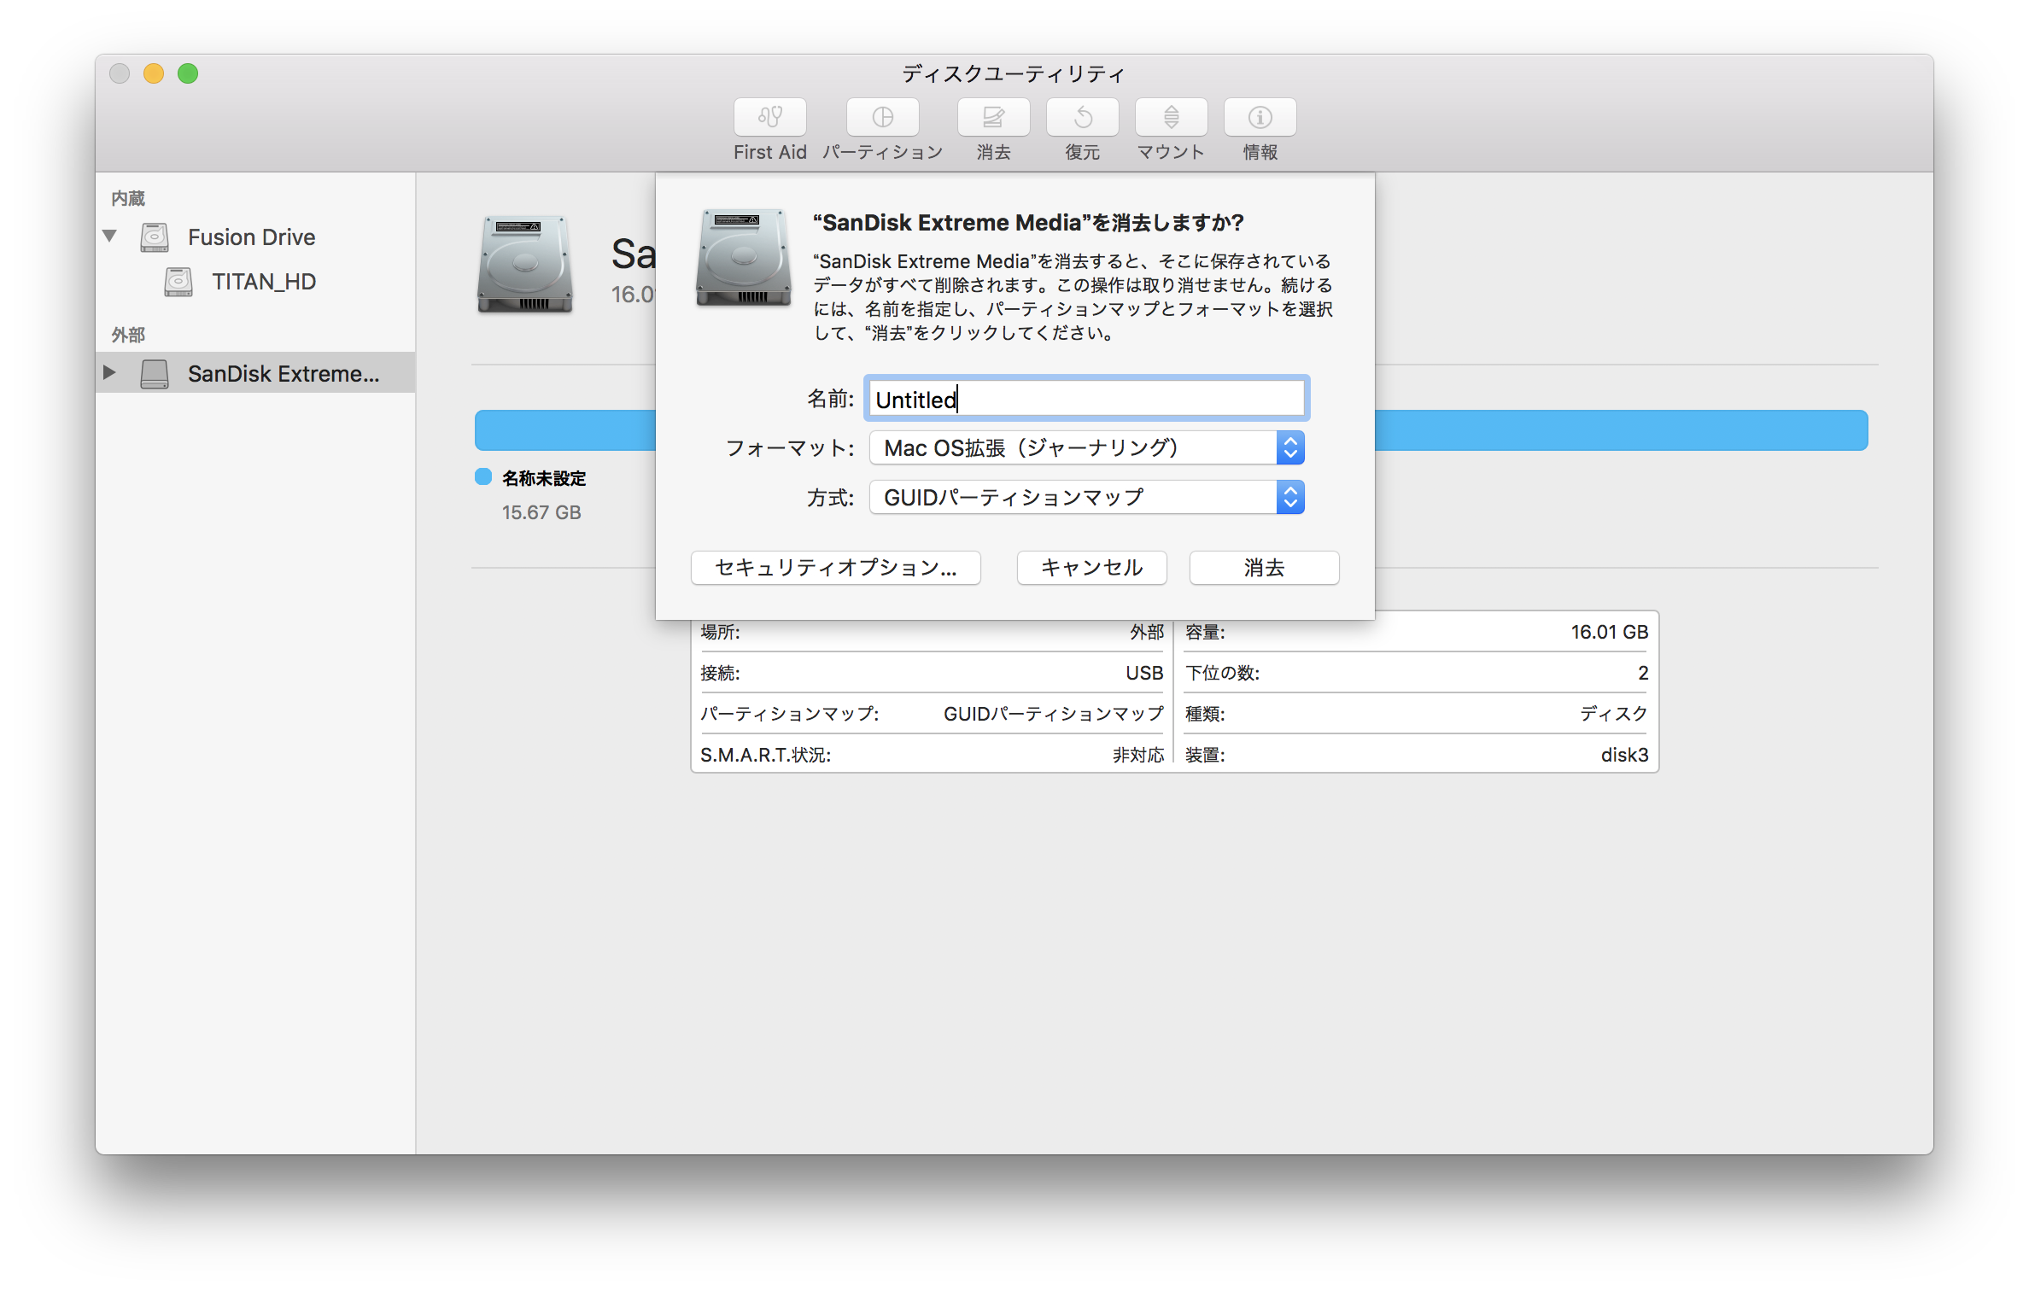Open the フォーマット dropdown showing Mac OS拡張
Viewport: 2029px width, 1291px height.
coord(1086,447)
